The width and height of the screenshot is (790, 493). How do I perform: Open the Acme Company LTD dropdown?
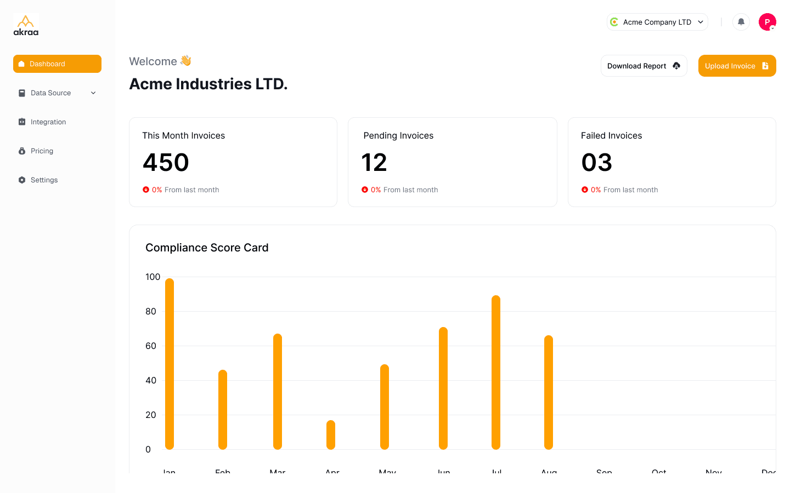tap(657, 22)
